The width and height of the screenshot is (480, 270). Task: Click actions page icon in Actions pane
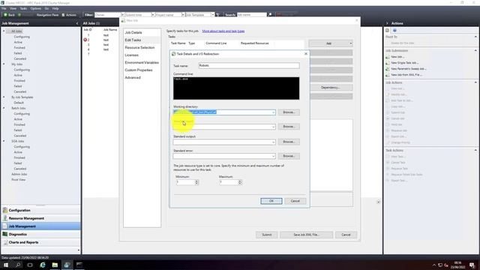click(387, 30)
